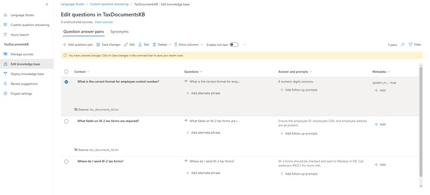430x195 pixels.
Task: Toggle the select-all checkbox in the header
Action: point(66,72)
